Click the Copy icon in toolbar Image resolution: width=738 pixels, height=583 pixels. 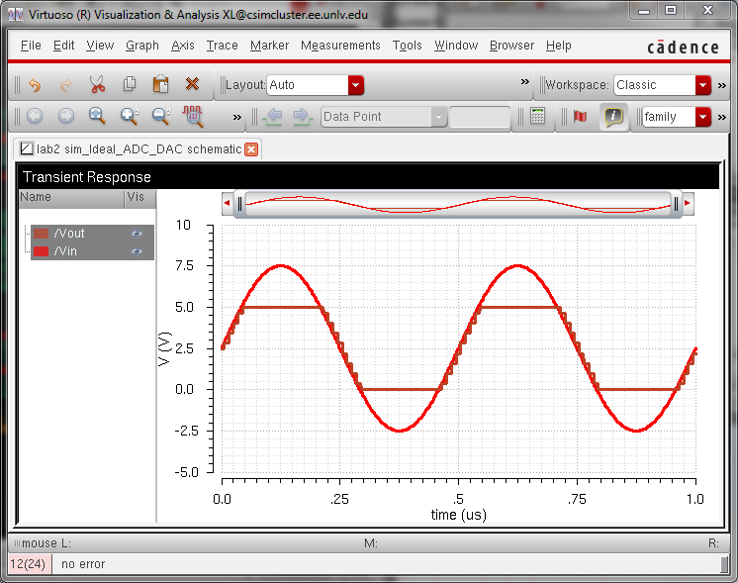(129, 85)
